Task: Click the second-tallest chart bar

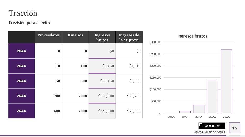Action: tap(212, 97)
